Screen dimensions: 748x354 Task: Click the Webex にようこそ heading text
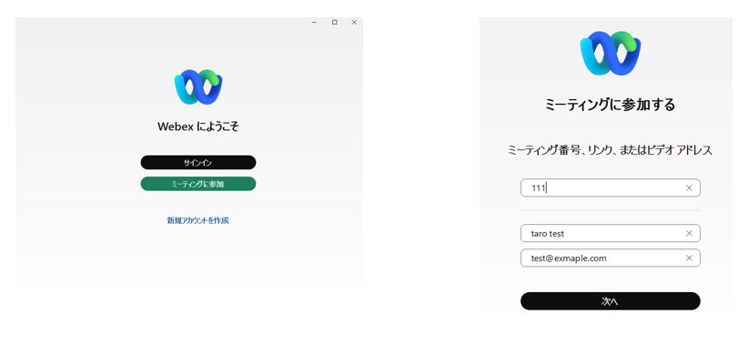(198, 126)
